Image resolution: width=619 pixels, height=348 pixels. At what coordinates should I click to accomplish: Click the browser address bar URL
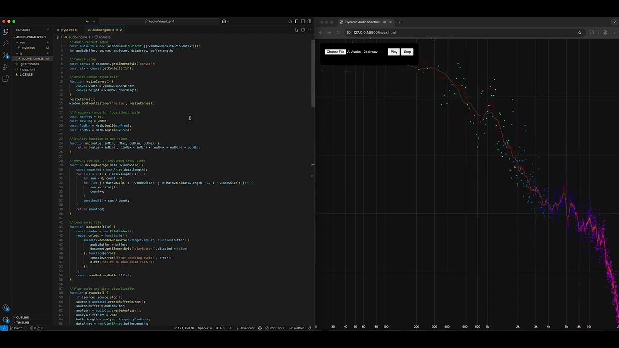tap(374, 32)
